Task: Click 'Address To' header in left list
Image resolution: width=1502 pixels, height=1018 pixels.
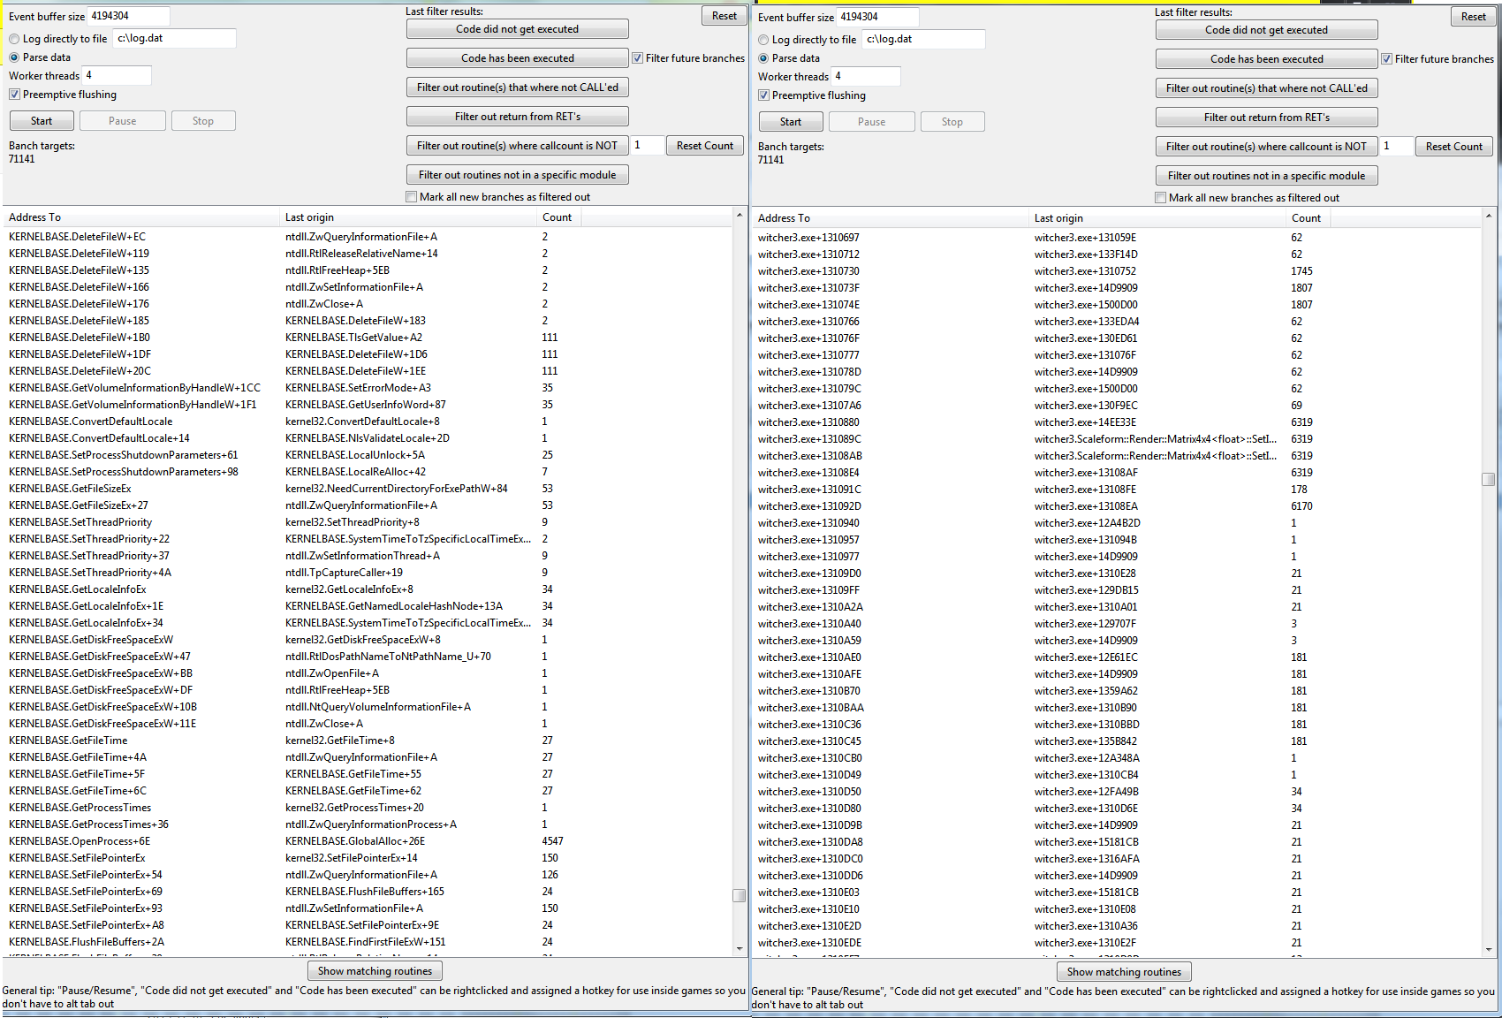Action: click(35, 217)
